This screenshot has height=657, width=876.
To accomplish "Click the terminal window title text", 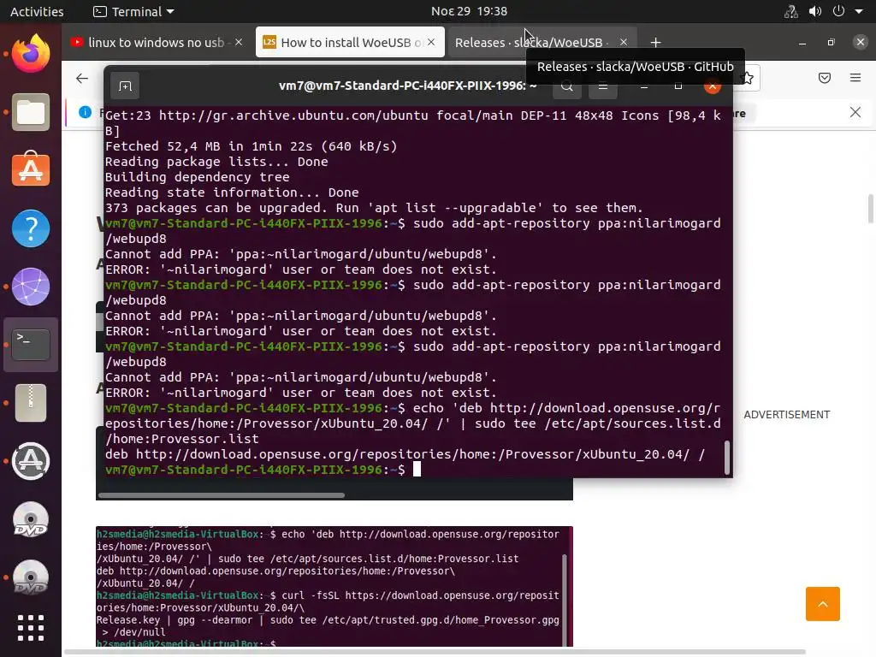I will point(407,86).
